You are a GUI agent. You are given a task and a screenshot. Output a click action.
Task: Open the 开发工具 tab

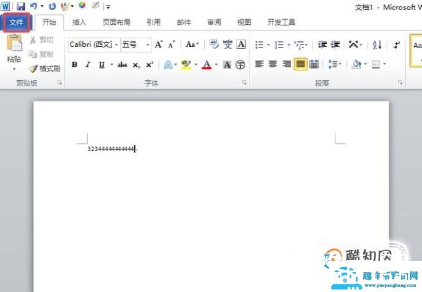(x=282, y=23)
